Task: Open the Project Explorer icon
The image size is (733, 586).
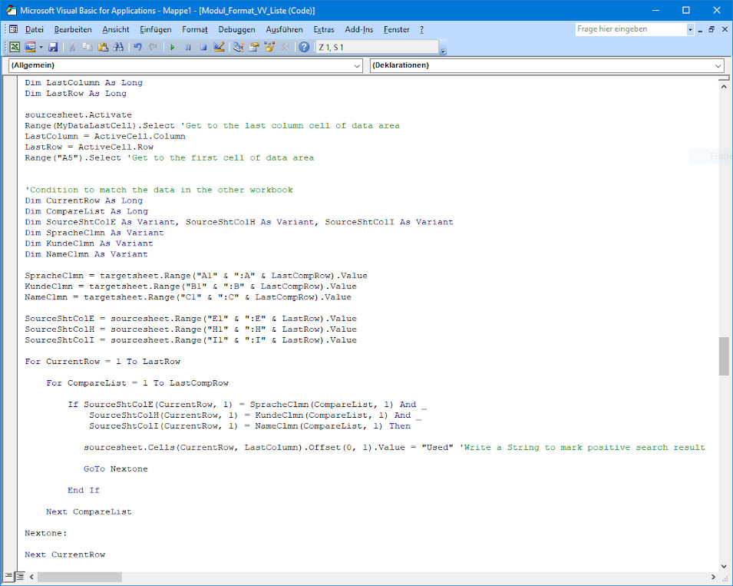Action: (x=239, y=47)
